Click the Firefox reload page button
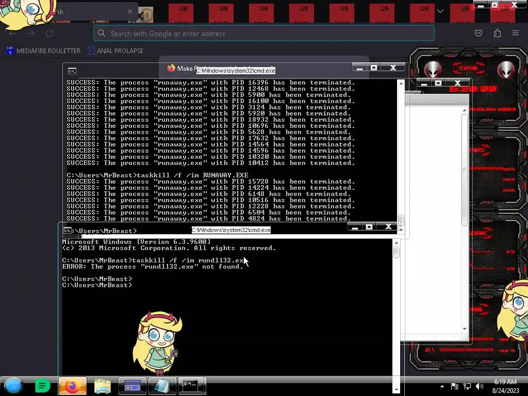This screenshot has height=396, width=528. [x=49, y=34]
